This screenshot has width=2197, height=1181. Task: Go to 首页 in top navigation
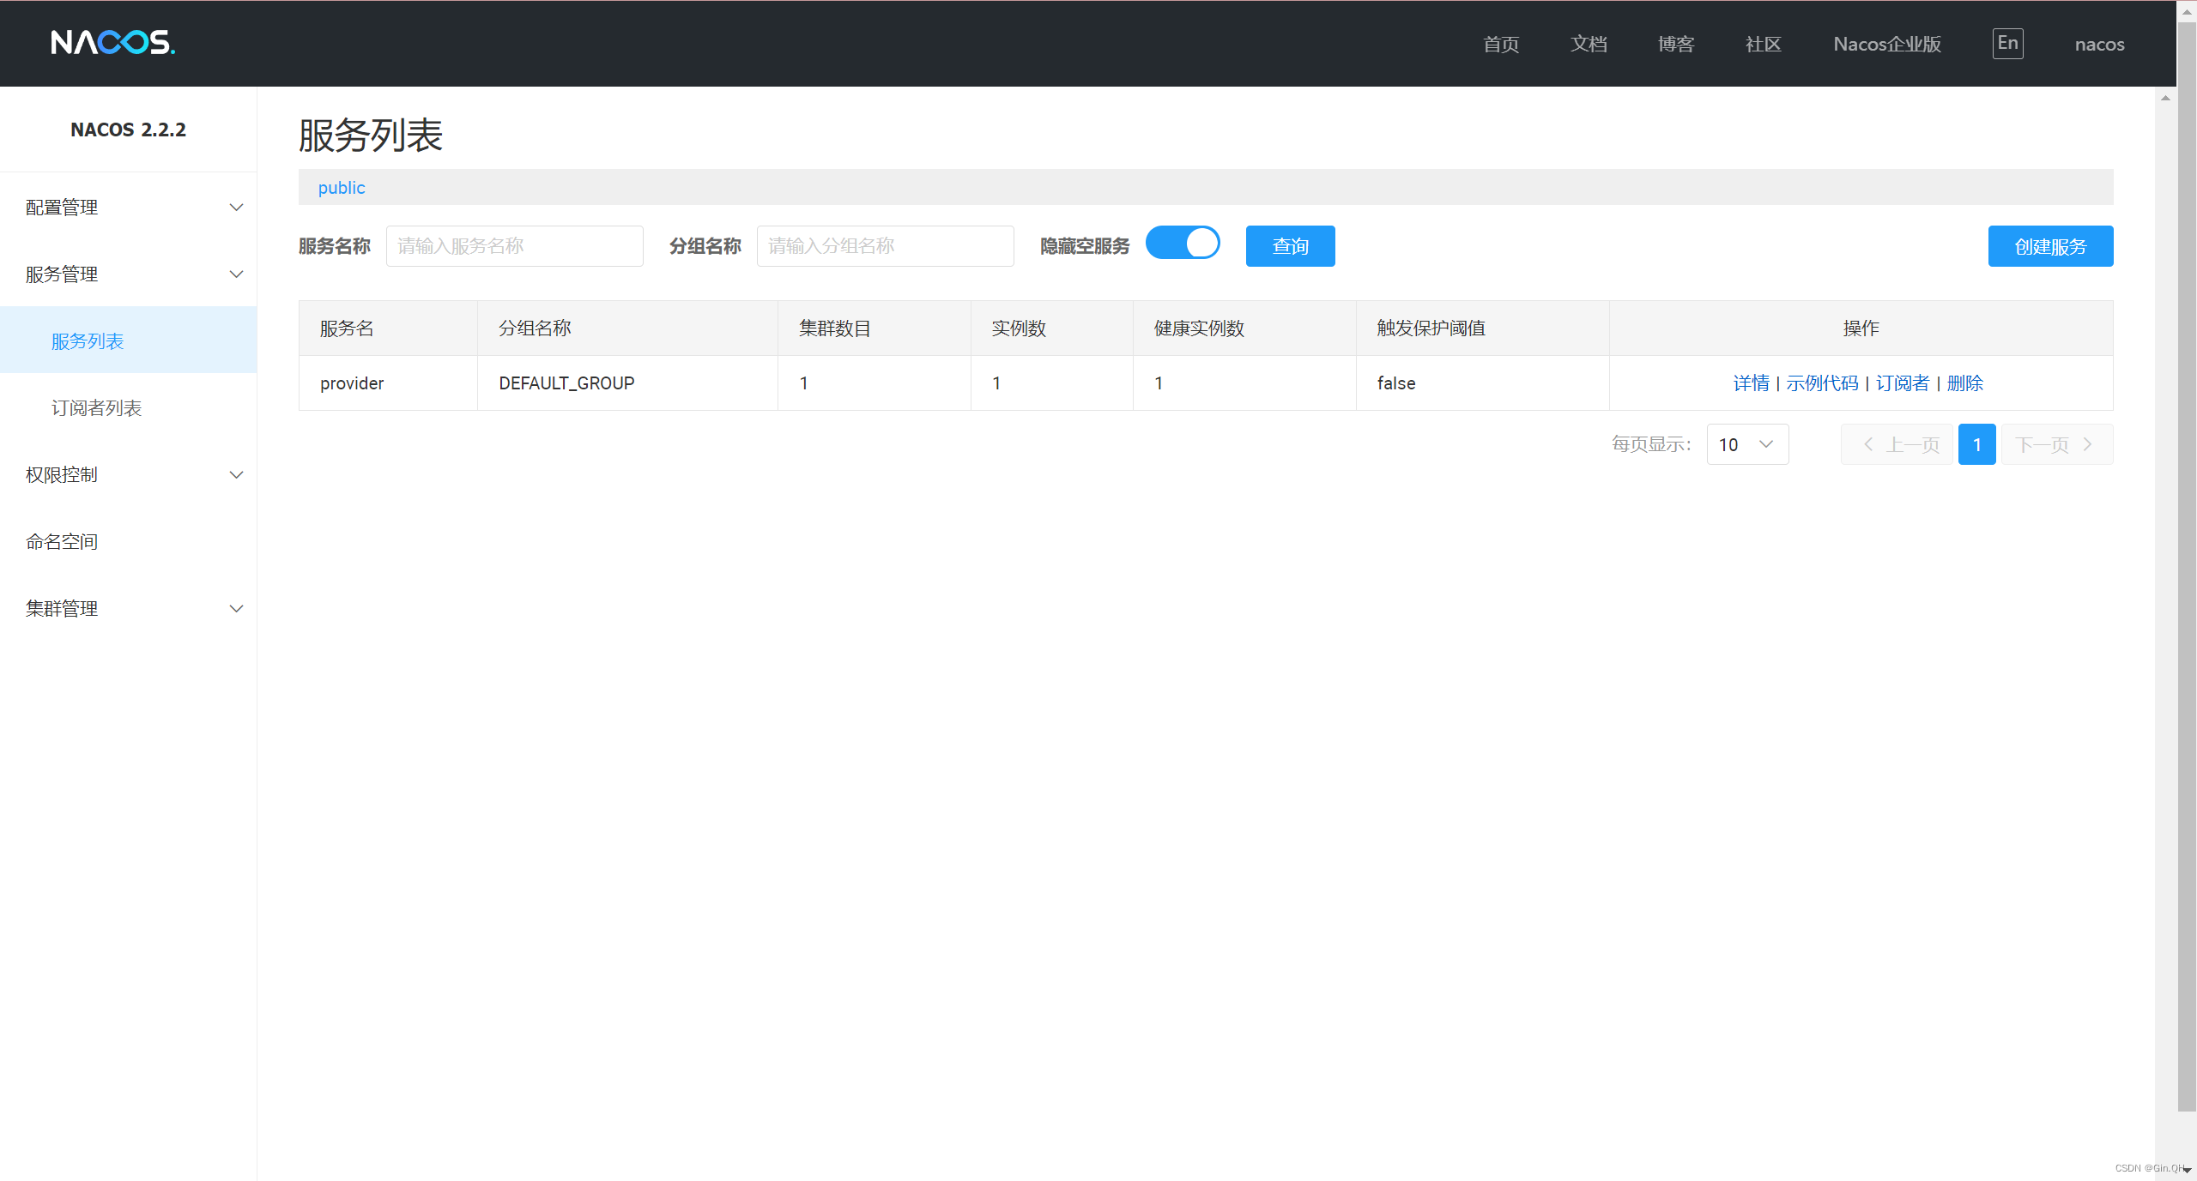point(1501,45)
